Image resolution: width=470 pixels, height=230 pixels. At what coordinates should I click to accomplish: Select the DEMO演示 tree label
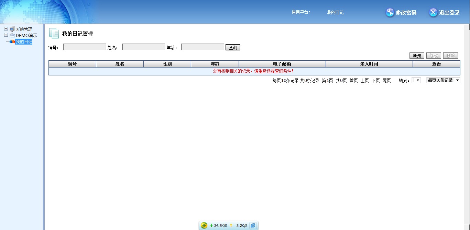click(x=26, y=35)
